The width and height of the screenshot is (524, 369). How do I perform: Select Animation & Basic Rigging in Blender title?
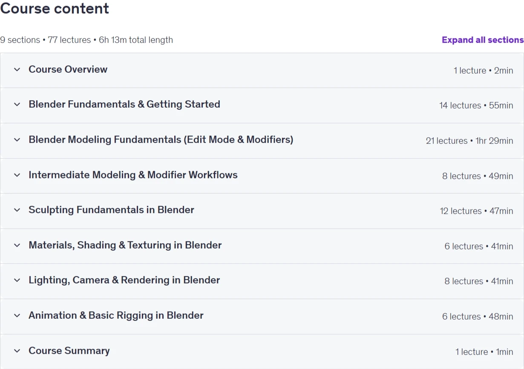coord(116,315)
